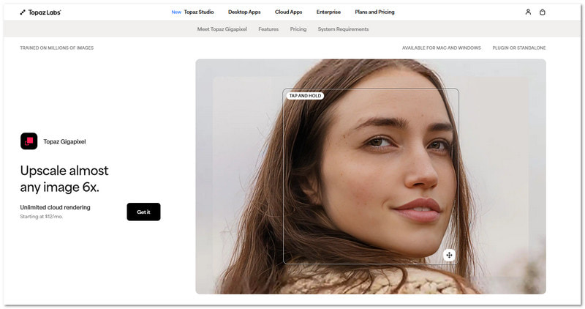Select the Pricing tab in the sub-navigation

pos(298,29)
